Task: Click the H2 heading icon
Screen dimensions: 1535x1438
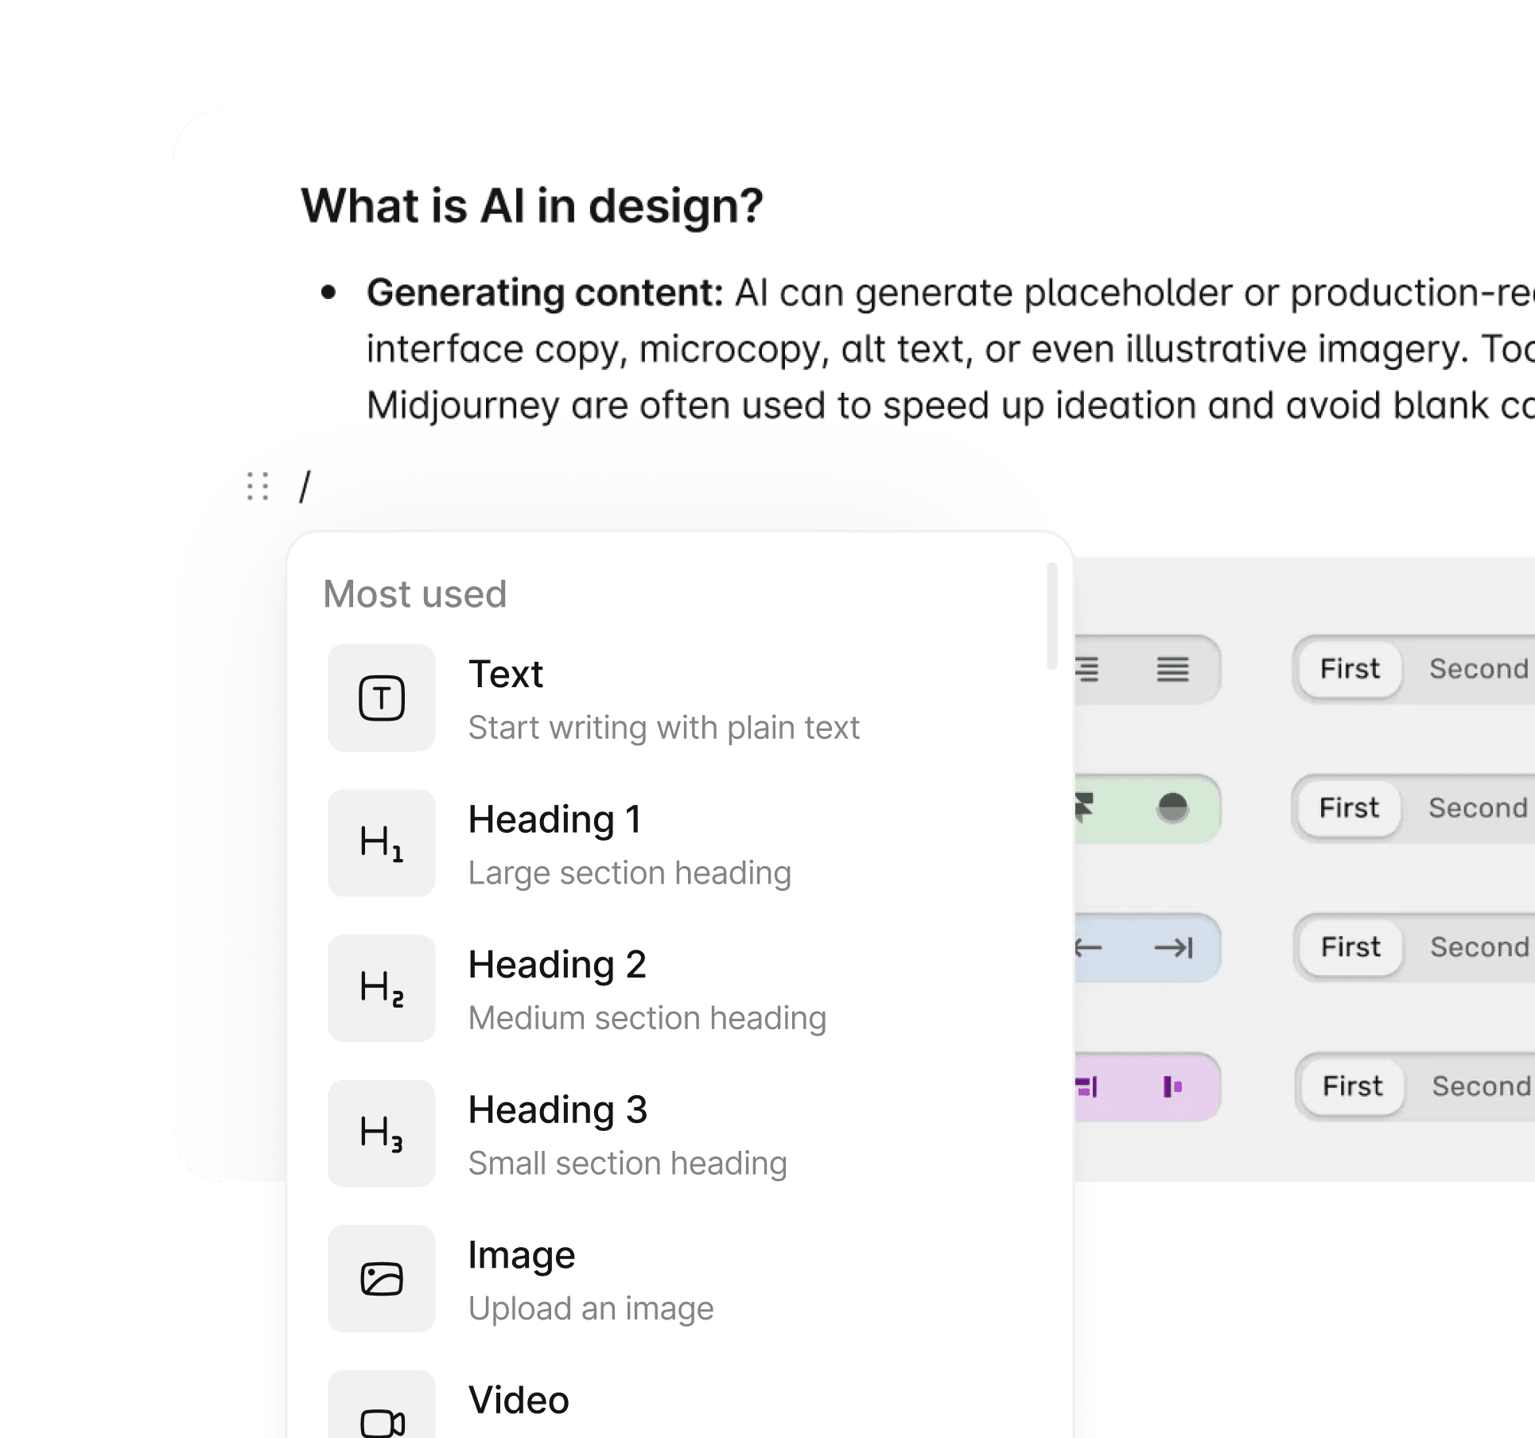Action: (x=381, y=989)
